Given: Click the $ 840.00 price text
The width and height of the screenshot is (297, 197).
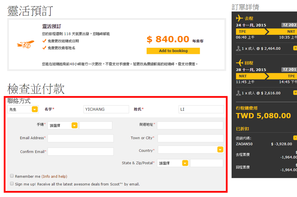Looking at the screenshot, I should coord(168,39).
